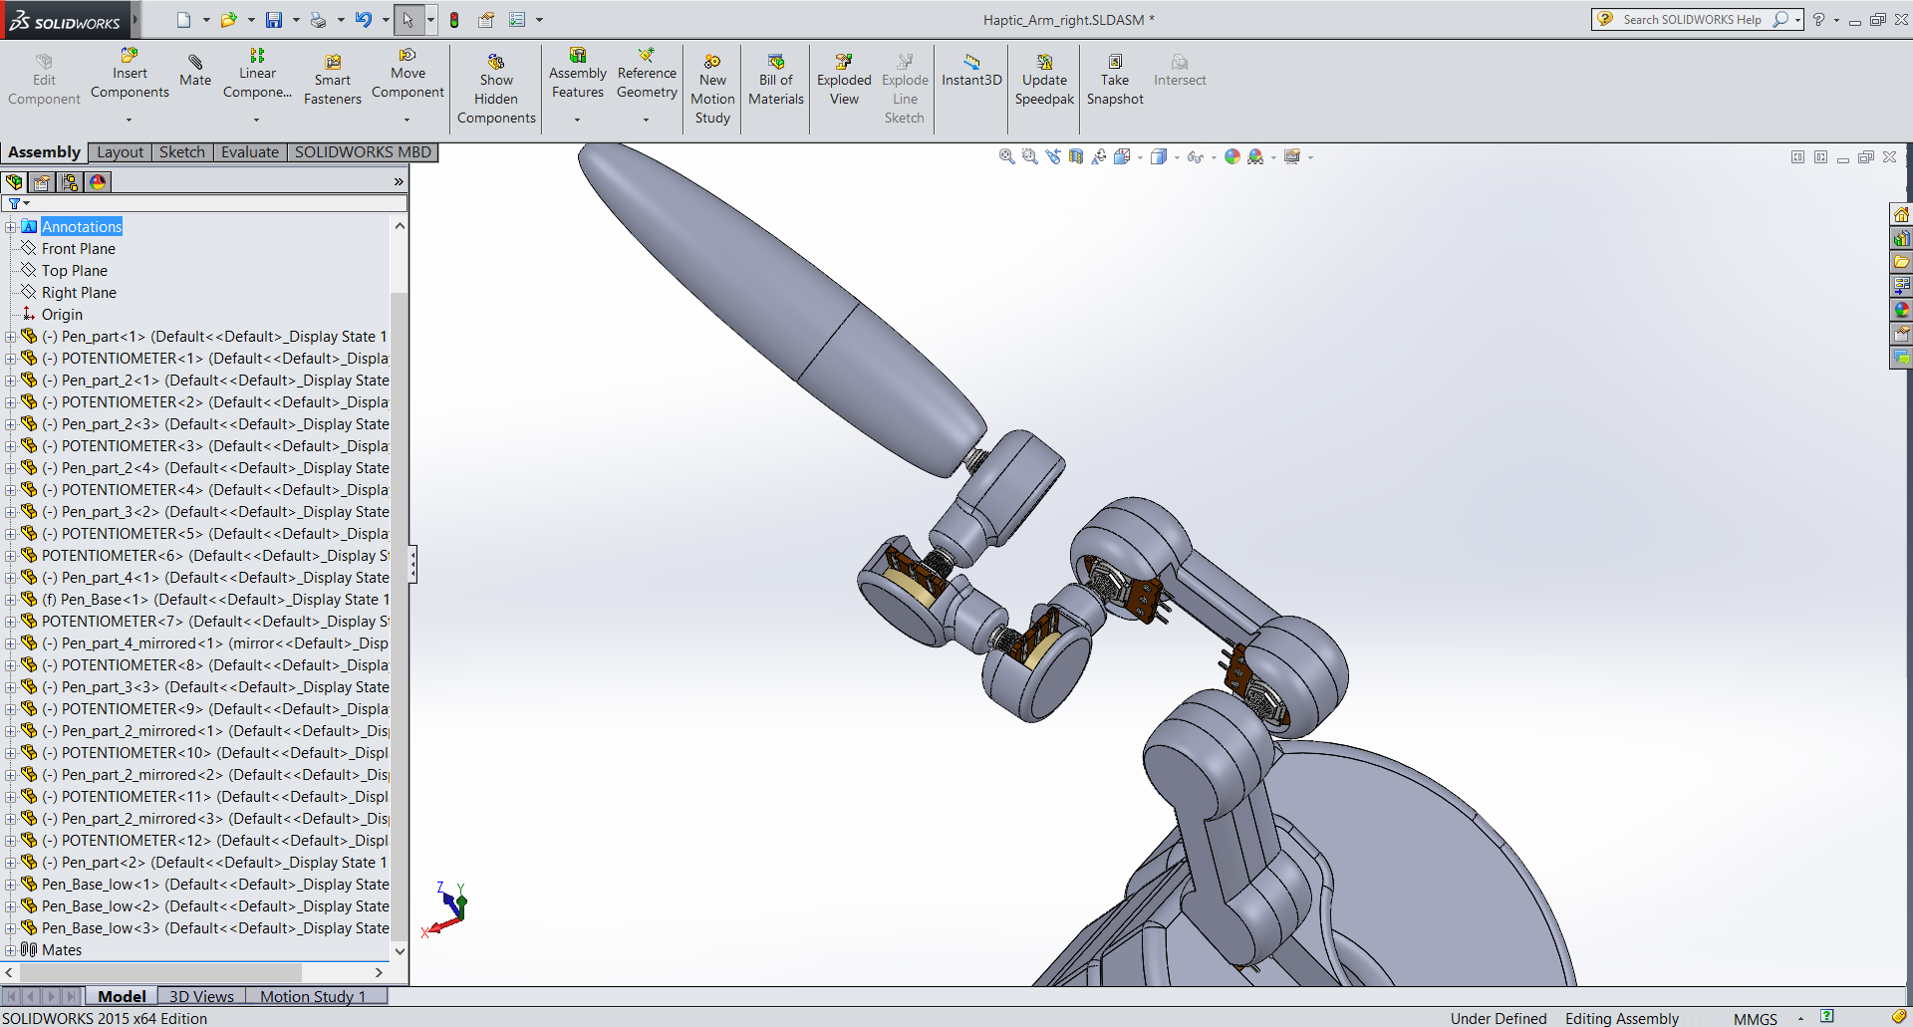Screen dimensions: 1913x1027
Task: Click the Undo arrow icon
Action: [364, 20]
